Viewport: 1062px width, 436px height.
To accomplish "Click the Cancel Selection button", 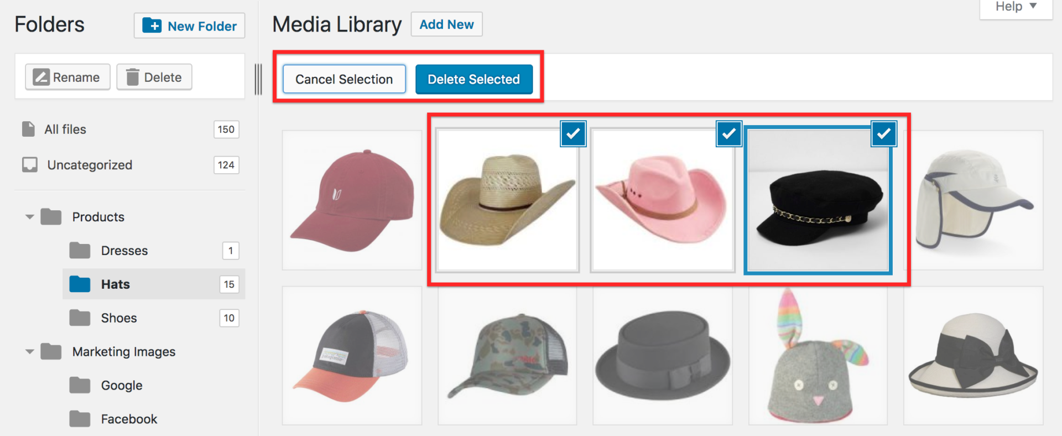I will [x=344, y=79].
